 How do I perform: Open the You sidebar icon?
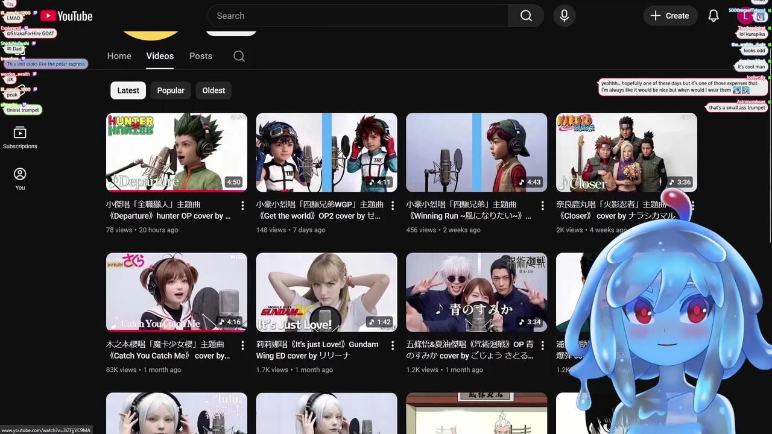coord(20,179)
